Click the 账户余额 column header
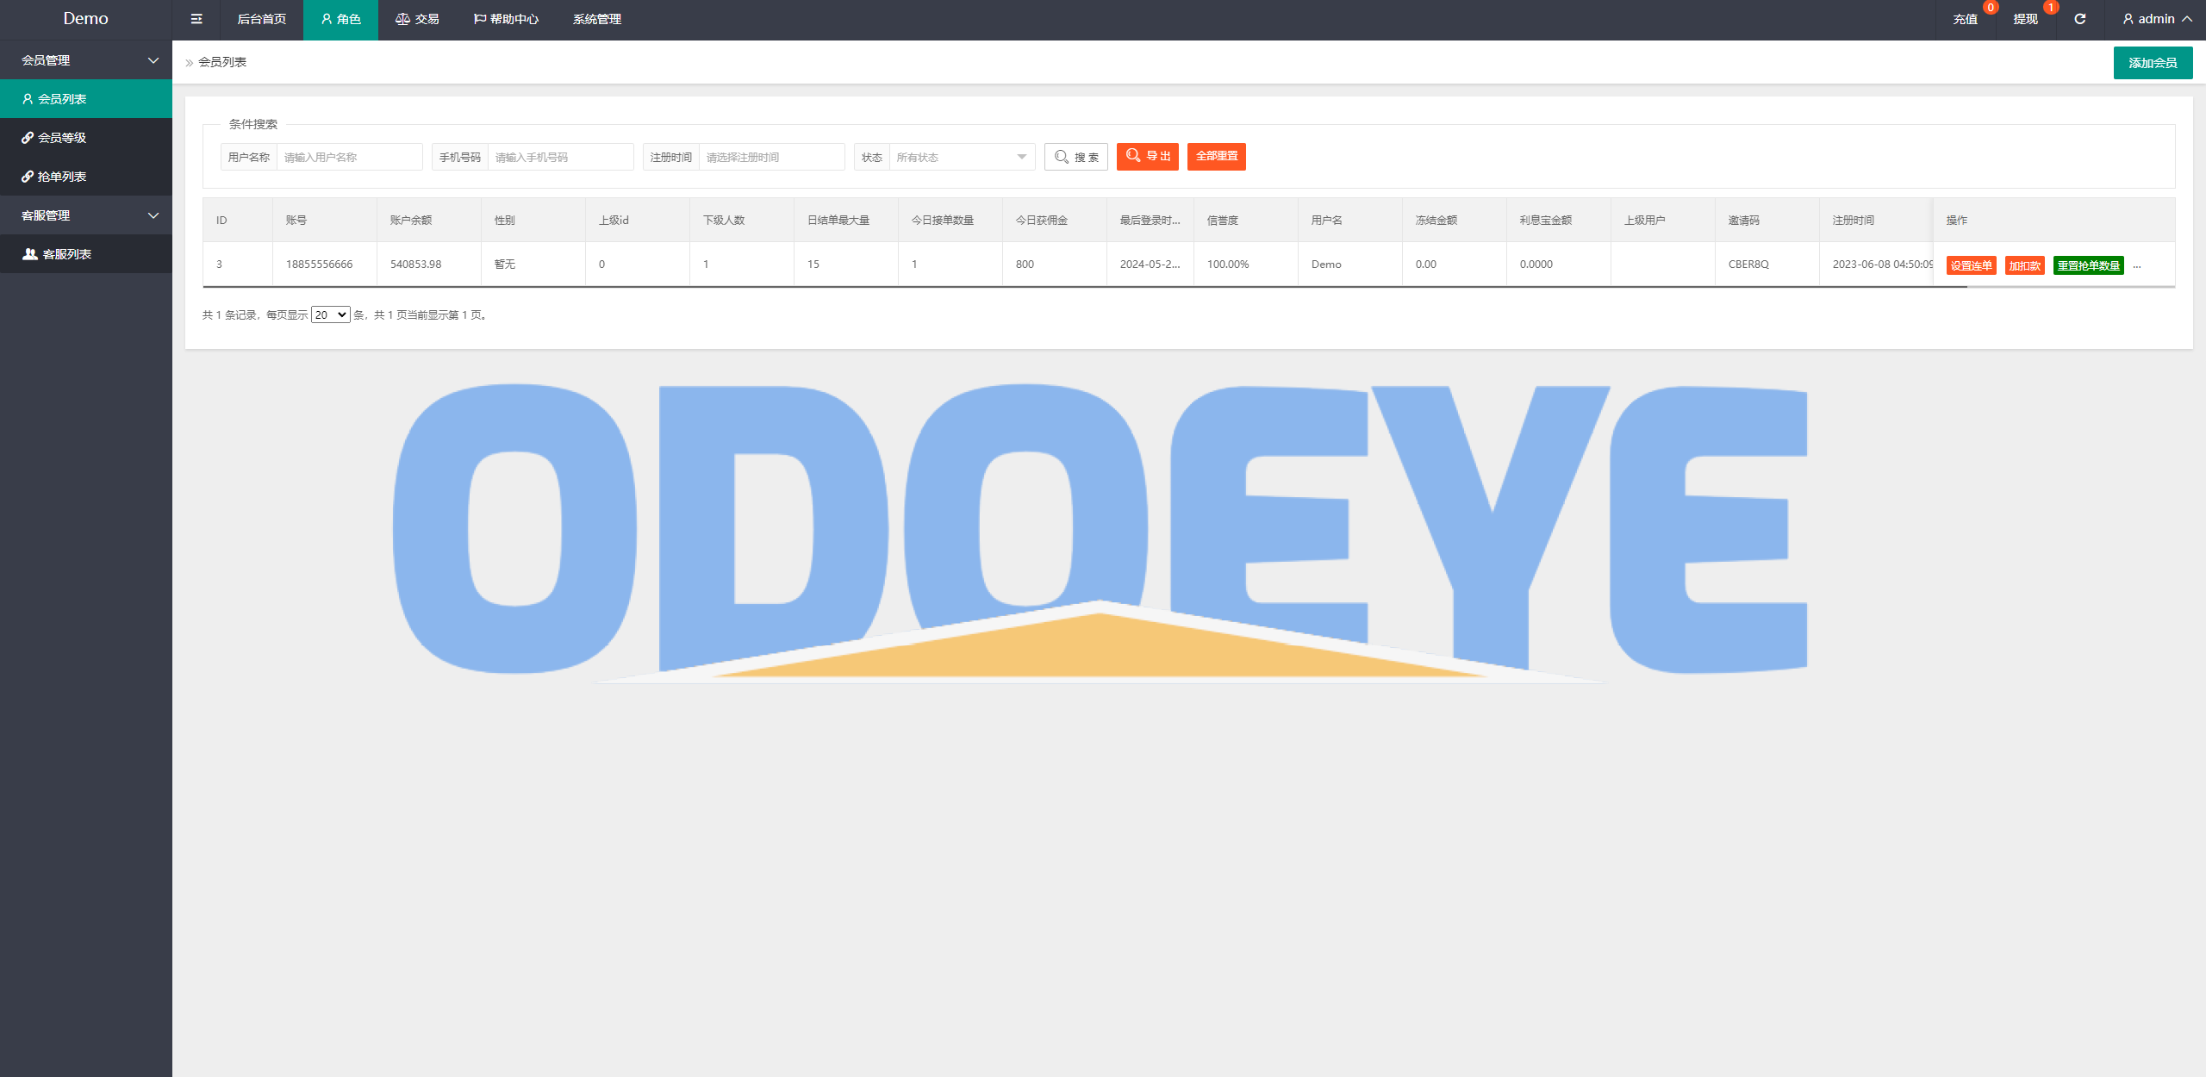Image resolution: width=2206 pixels, height=1077 pixels. click(428, 220)
